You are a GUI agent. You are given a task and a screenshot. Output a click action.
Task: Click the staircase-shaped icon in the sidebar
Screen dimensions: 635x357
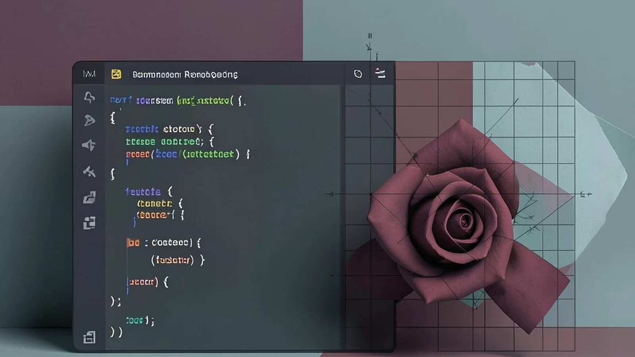pyautogui.click(x=90, y=197)
